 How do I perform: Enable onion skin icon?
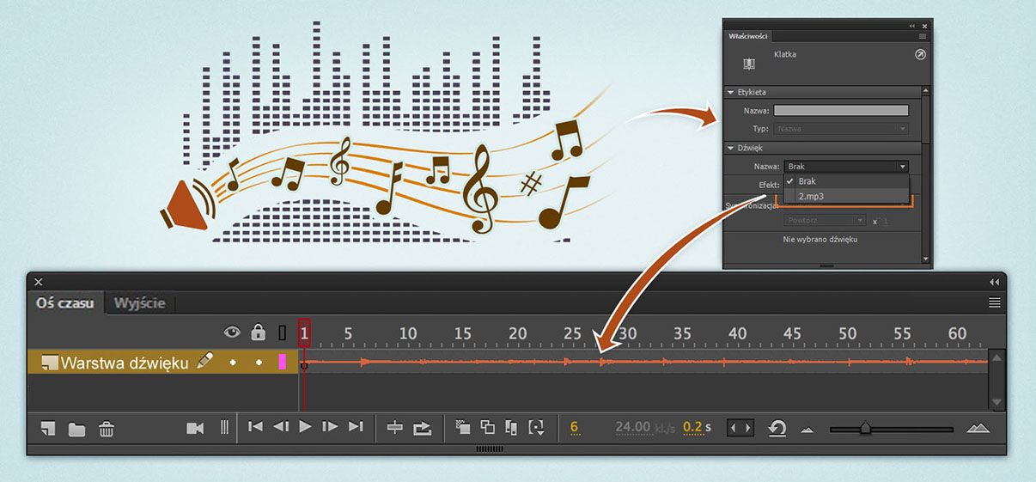pos(462,427)
